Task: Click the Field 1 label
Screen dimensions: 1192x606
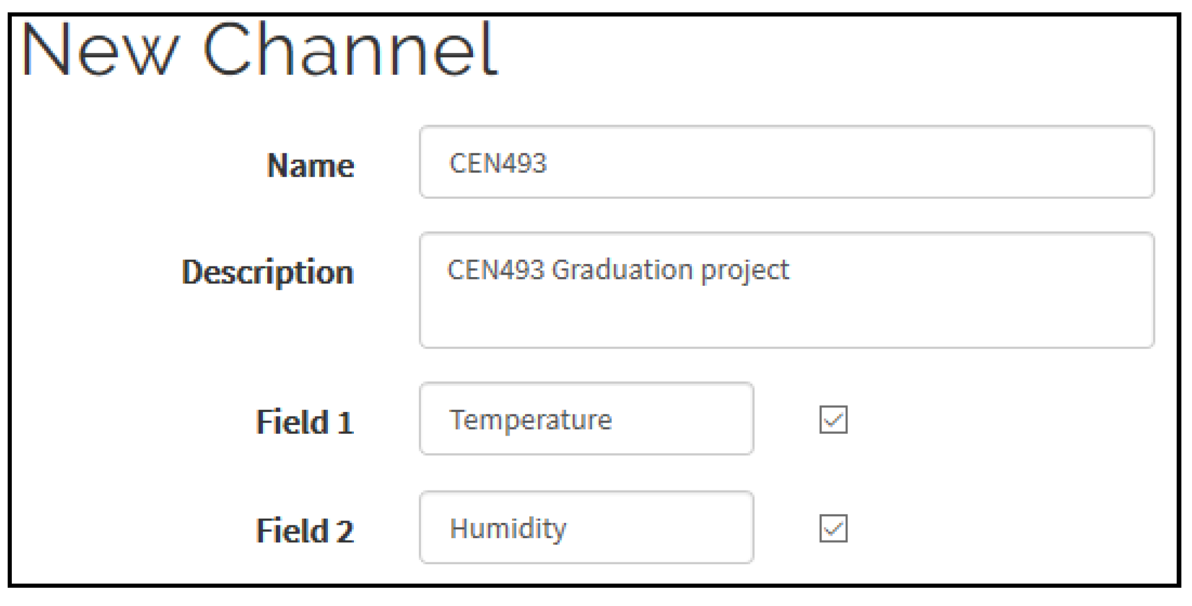Action: [x=304, y=422]
